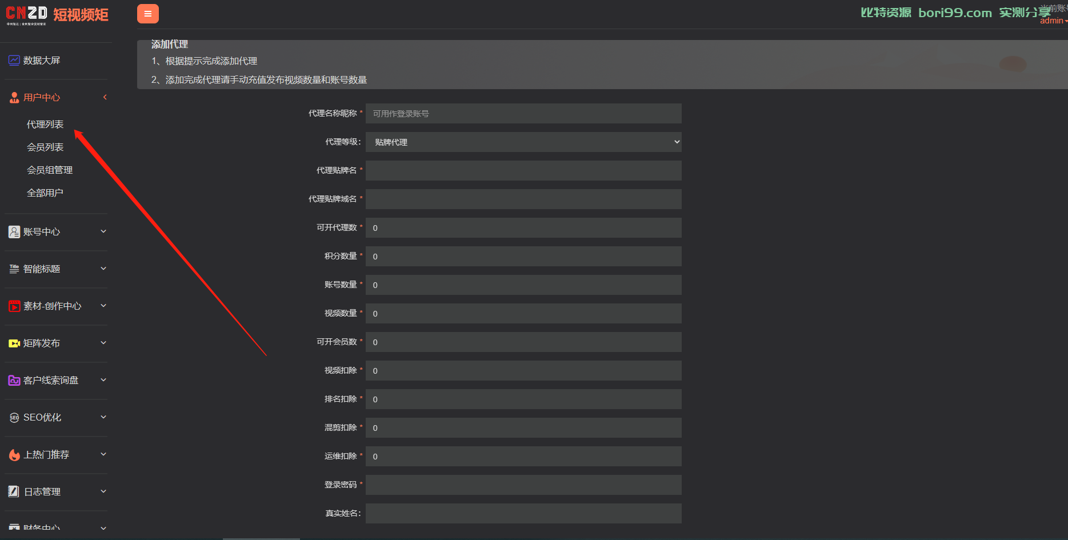
Task: Select the 用户中心 menu label
Action: 42,98
